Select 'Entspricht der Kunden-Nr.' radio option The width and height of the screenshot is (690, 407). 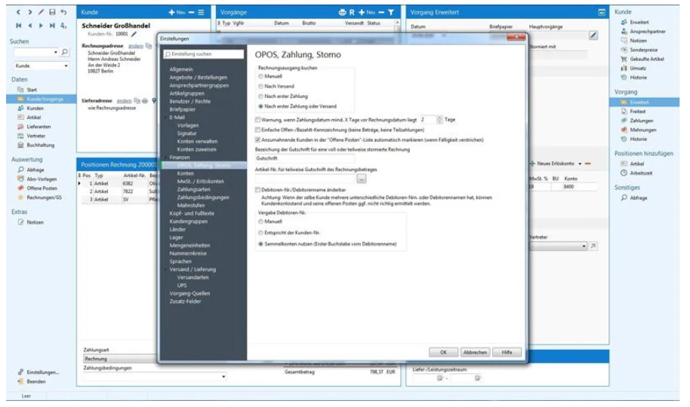pos(261,234)
